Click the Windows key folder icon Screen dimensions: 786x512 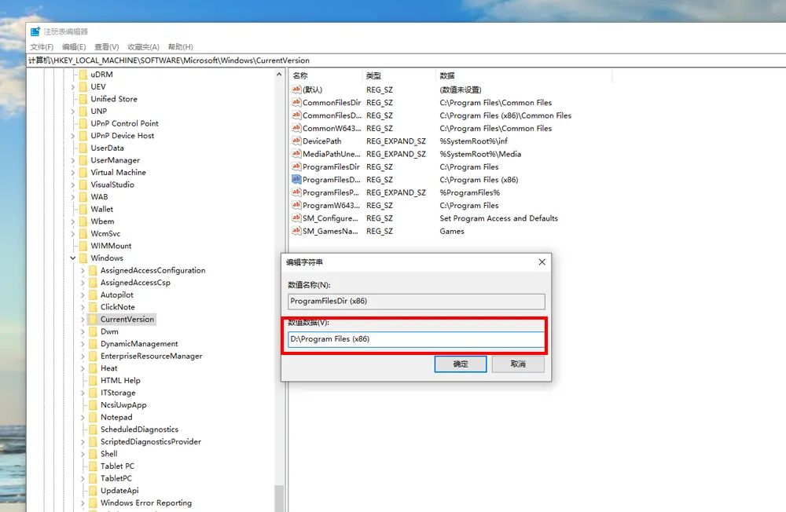click(x=83, y=258)
